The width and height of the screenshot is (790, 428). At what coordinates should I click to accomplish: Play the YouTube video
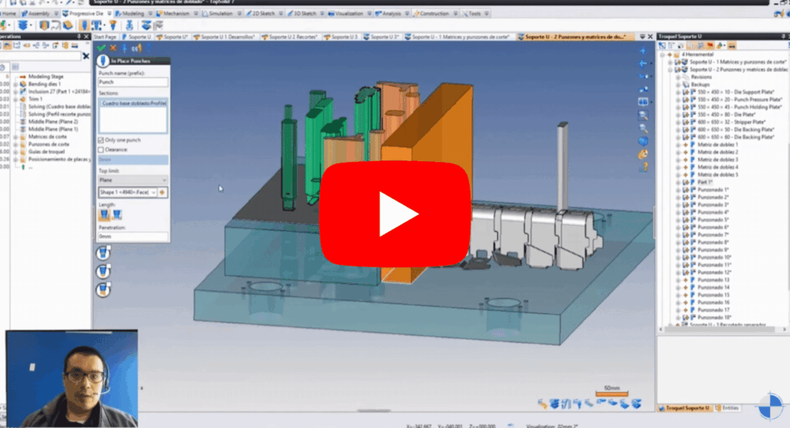(395, 214)
